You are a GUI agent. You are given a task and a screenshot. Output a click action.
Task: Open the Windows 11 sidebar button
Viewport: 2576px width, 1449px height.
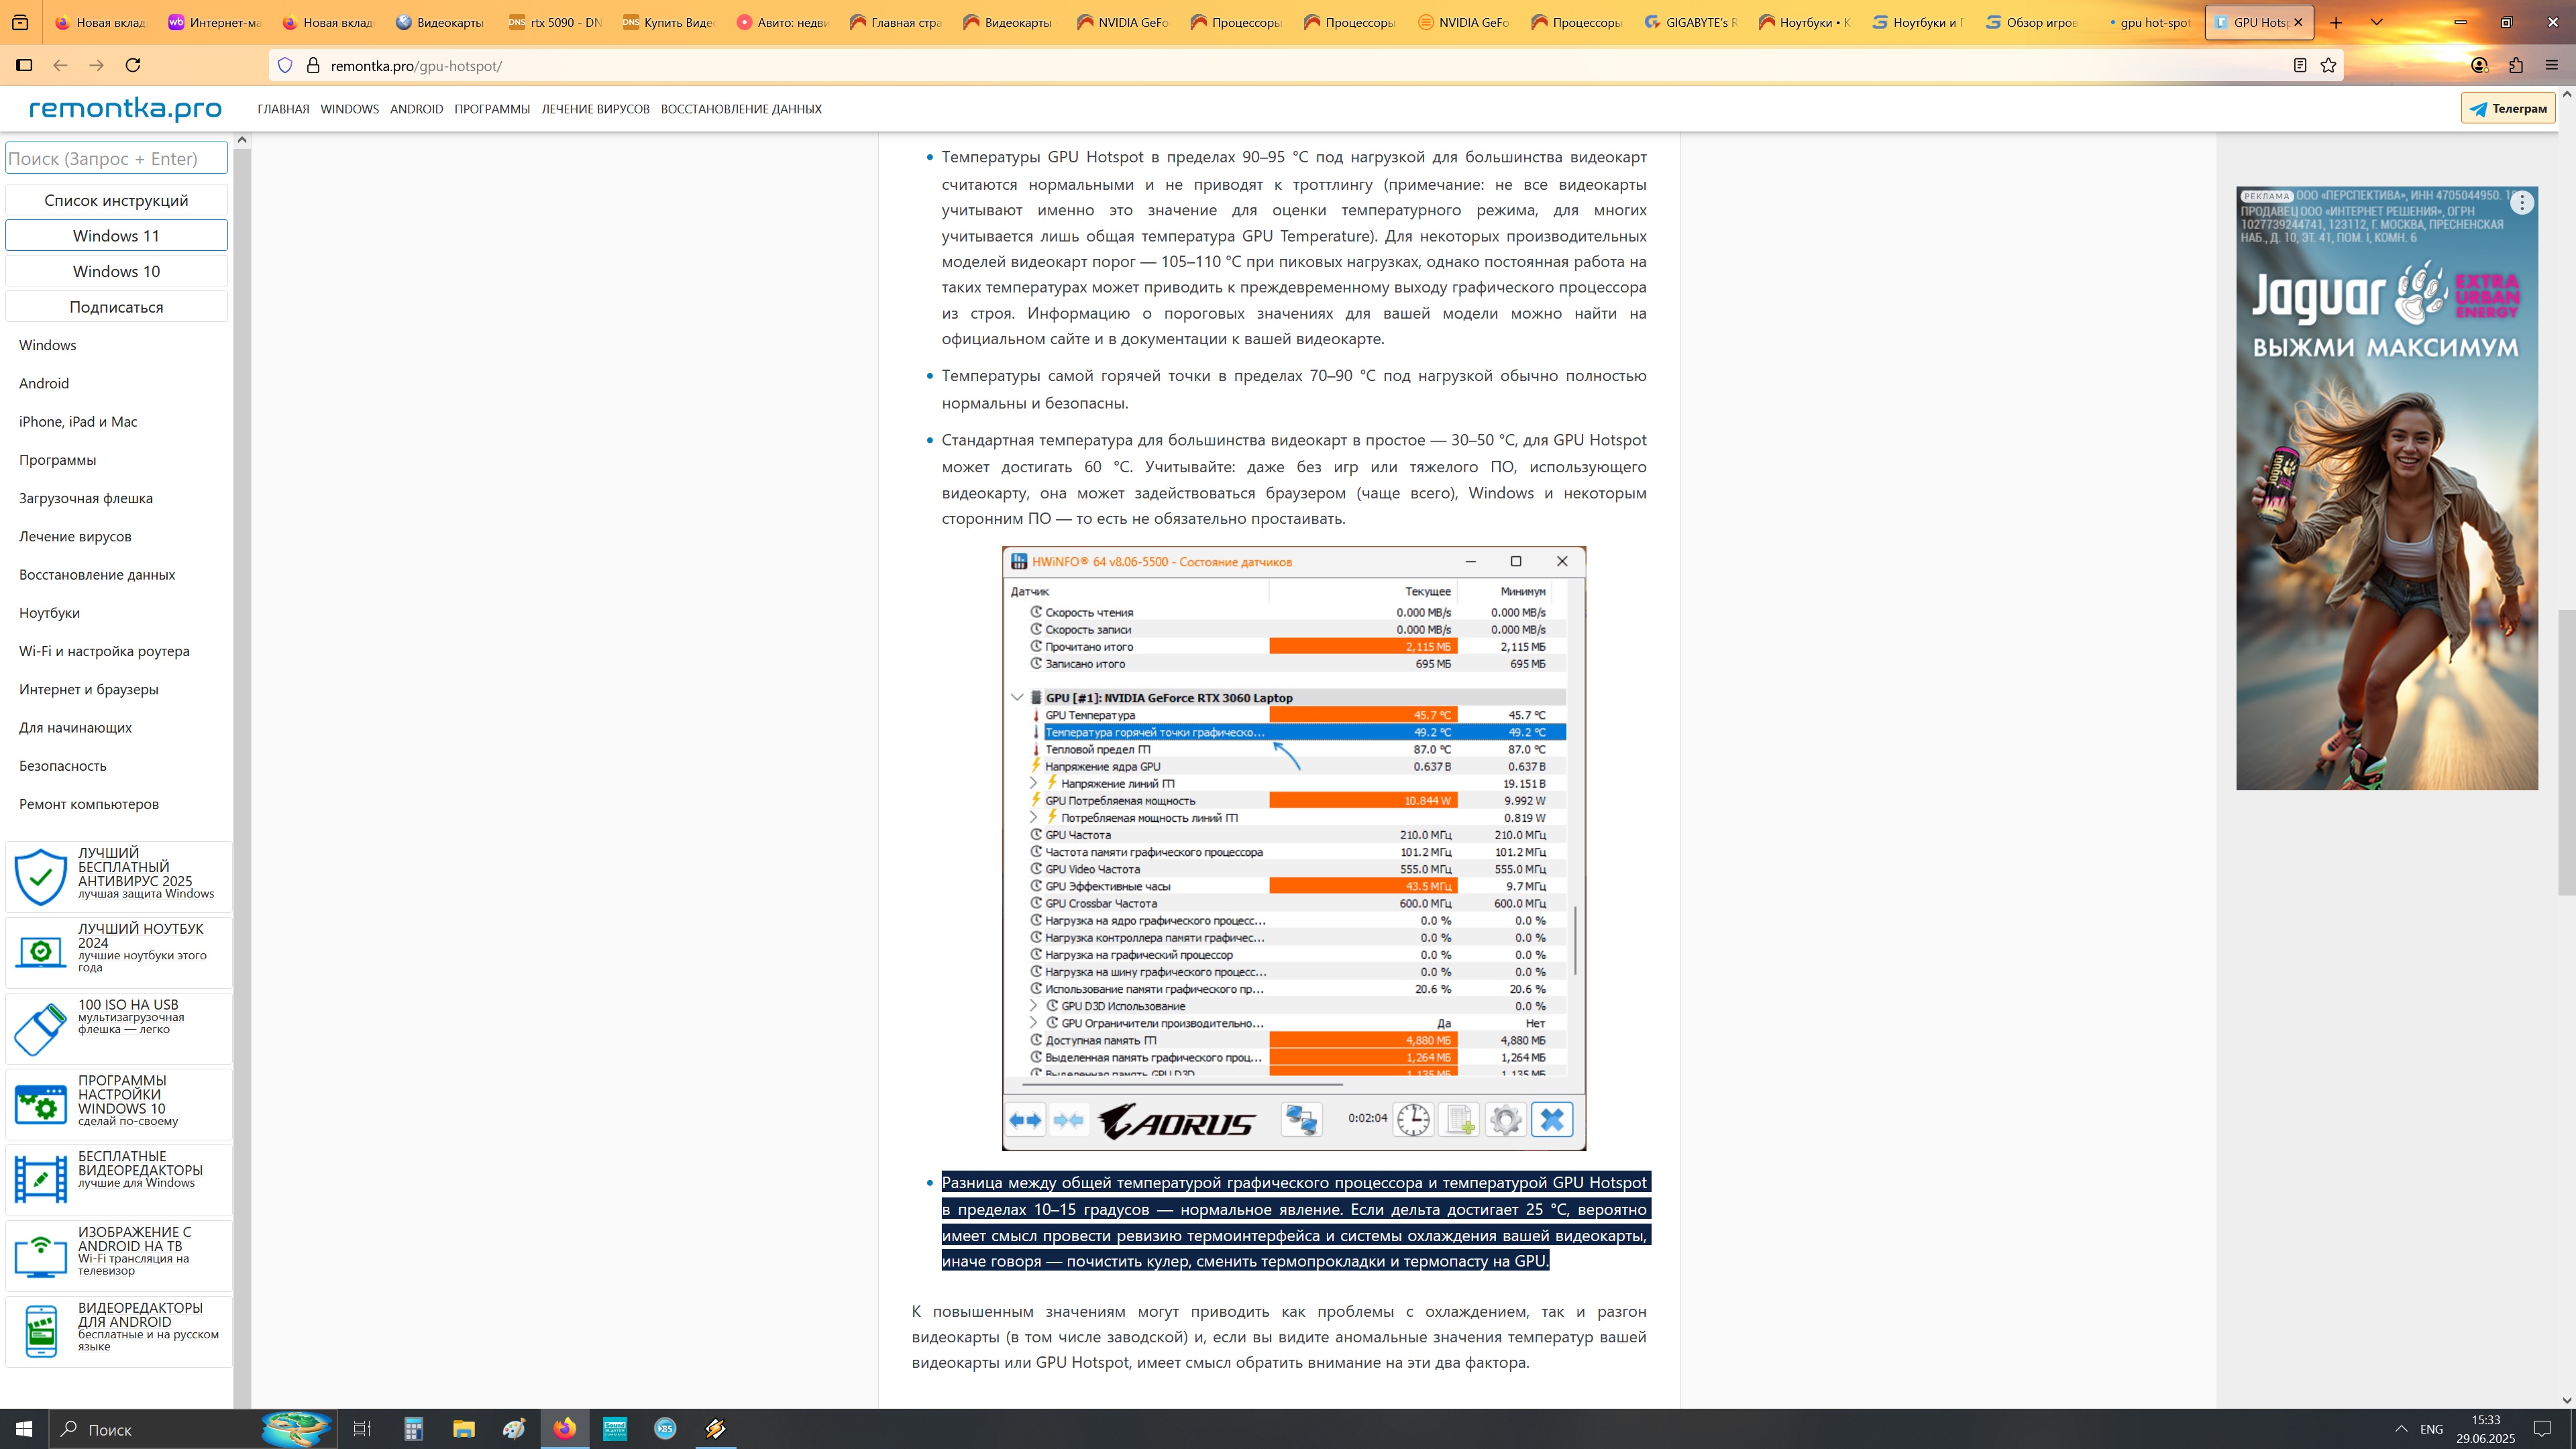tap(116, 236)
